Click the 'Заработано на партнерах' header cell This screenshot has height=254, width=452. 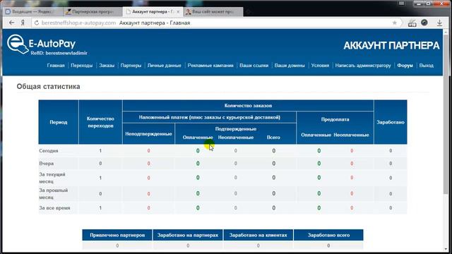[x=188, y=235]
